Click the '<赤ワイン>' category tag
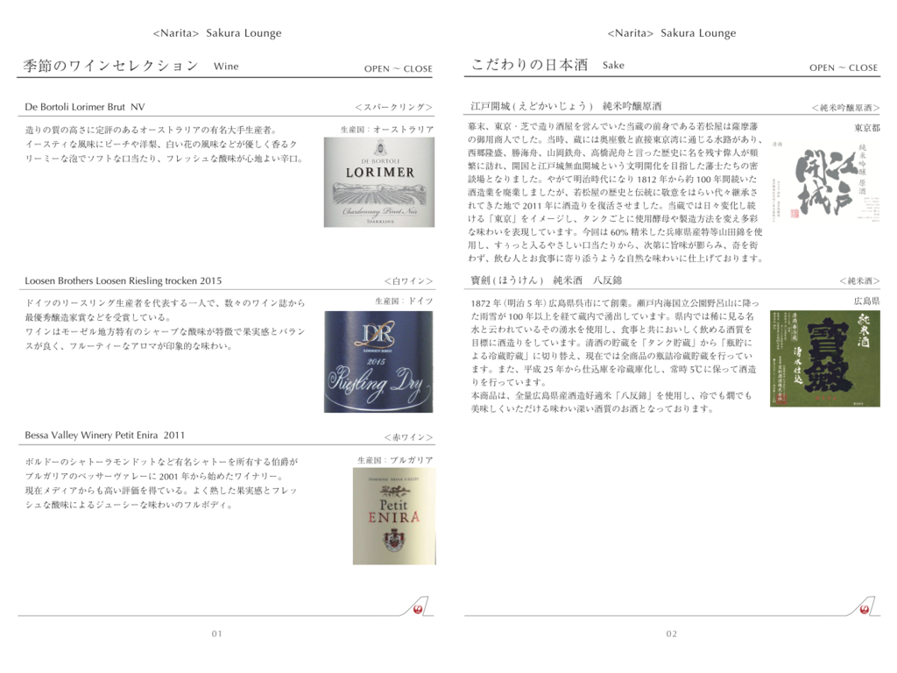The width and height of the screenshot is (897, 673). (x=408, y=437)
